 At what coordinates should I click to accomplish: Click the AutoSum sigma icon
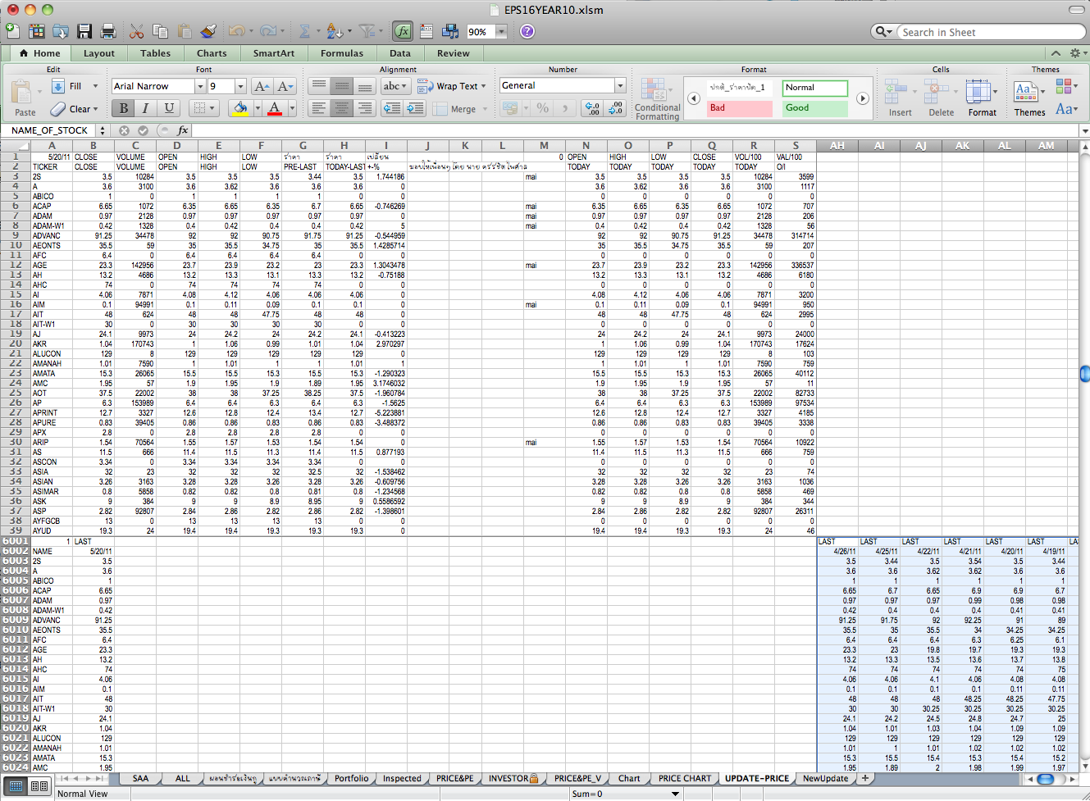pos(304,31)
